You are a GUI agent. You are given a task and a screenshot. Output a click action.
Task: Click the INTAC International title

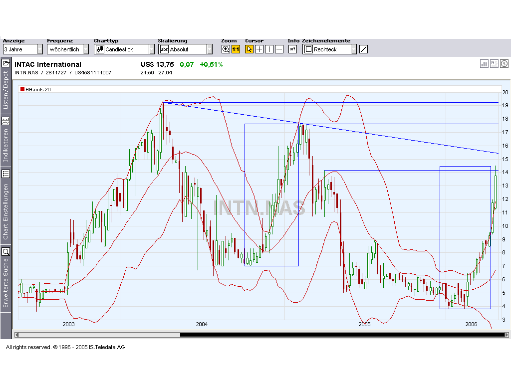coord(48,64)
